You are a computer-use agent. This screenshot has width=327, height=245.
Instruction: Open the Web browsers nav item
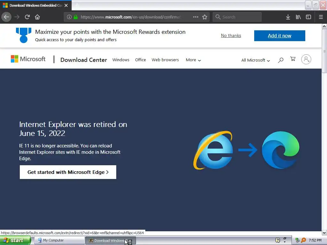(165, 60)
